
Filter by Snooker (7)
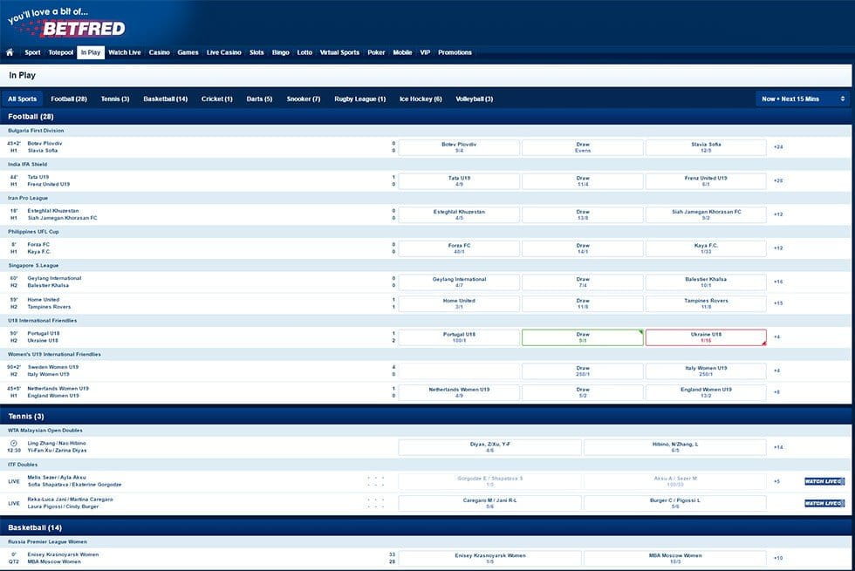coord(304,99)
